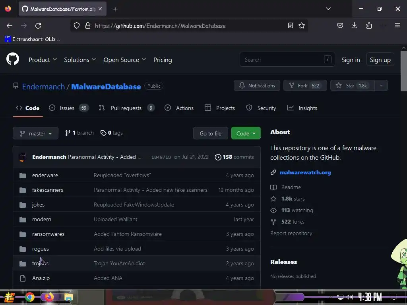
Task: Open a new tab with plus icon
Action: (115, 9)
